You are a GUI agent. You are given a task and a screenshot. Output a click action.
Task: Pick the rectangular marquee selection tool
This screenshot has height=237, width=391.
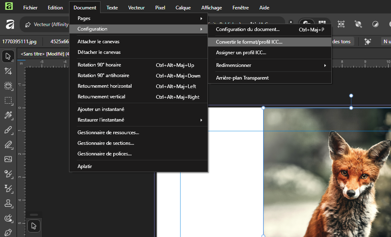8,100
